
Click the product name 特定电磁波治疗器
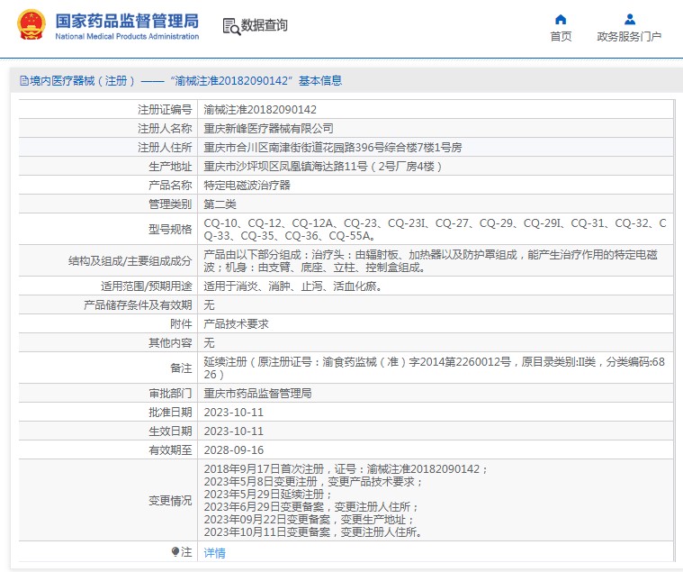(x=247, y=186)
